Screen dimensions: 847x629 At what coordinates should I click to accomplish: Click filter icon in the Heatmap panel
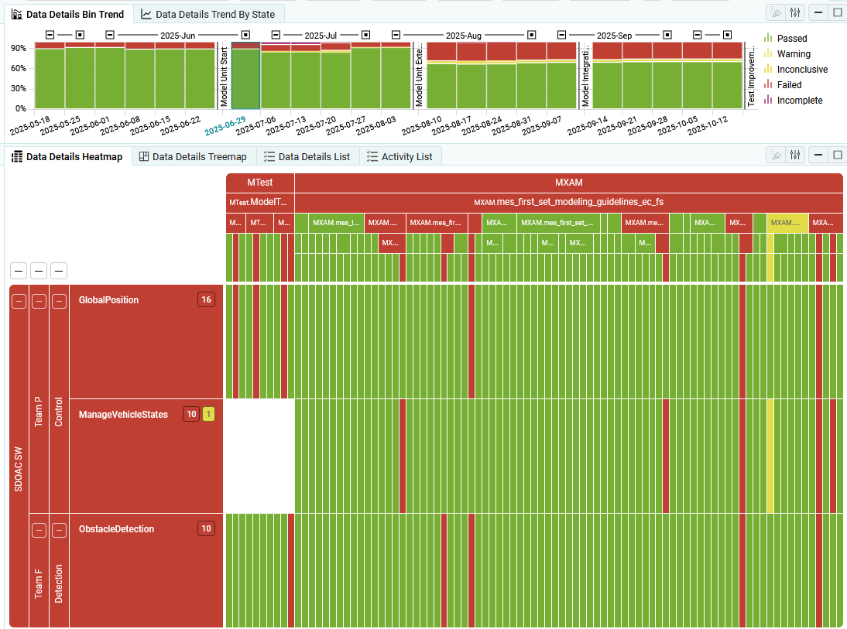774,156
